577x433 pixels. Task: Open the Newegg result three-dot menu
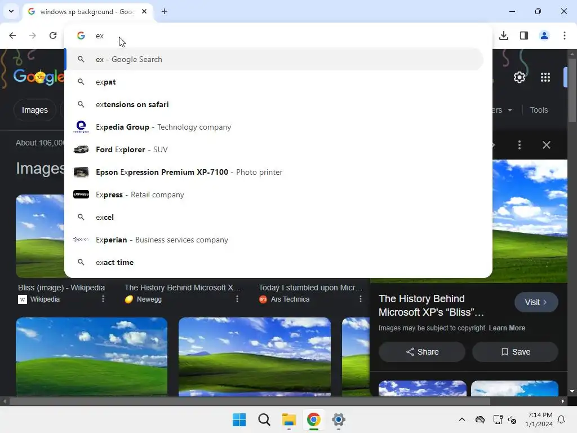237,299
